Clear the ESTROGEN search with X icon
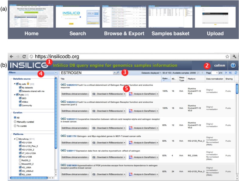Screen dimensions: 239x181 tap(114, 73)
